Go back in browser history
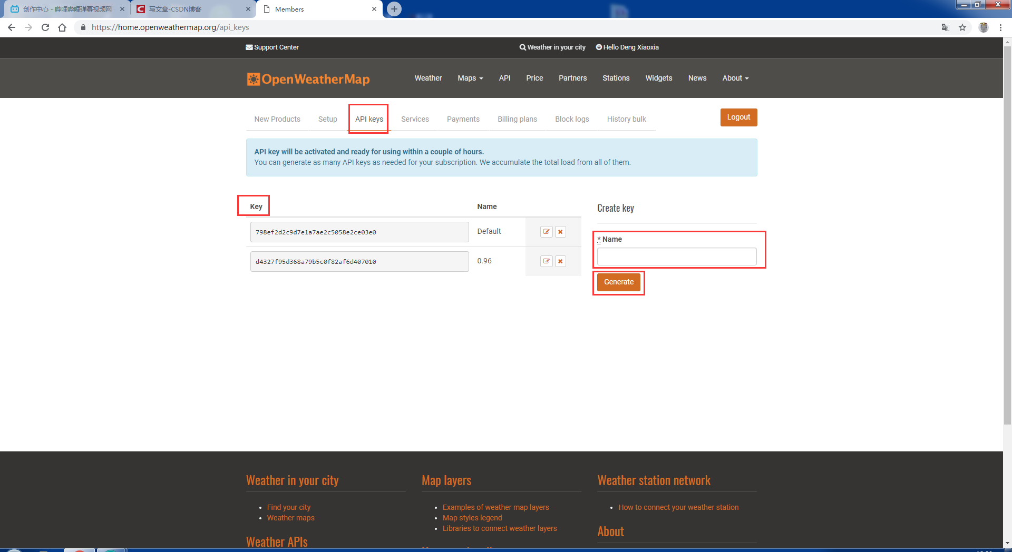Screen dimensions: 1012x552 tap(12, 27)
